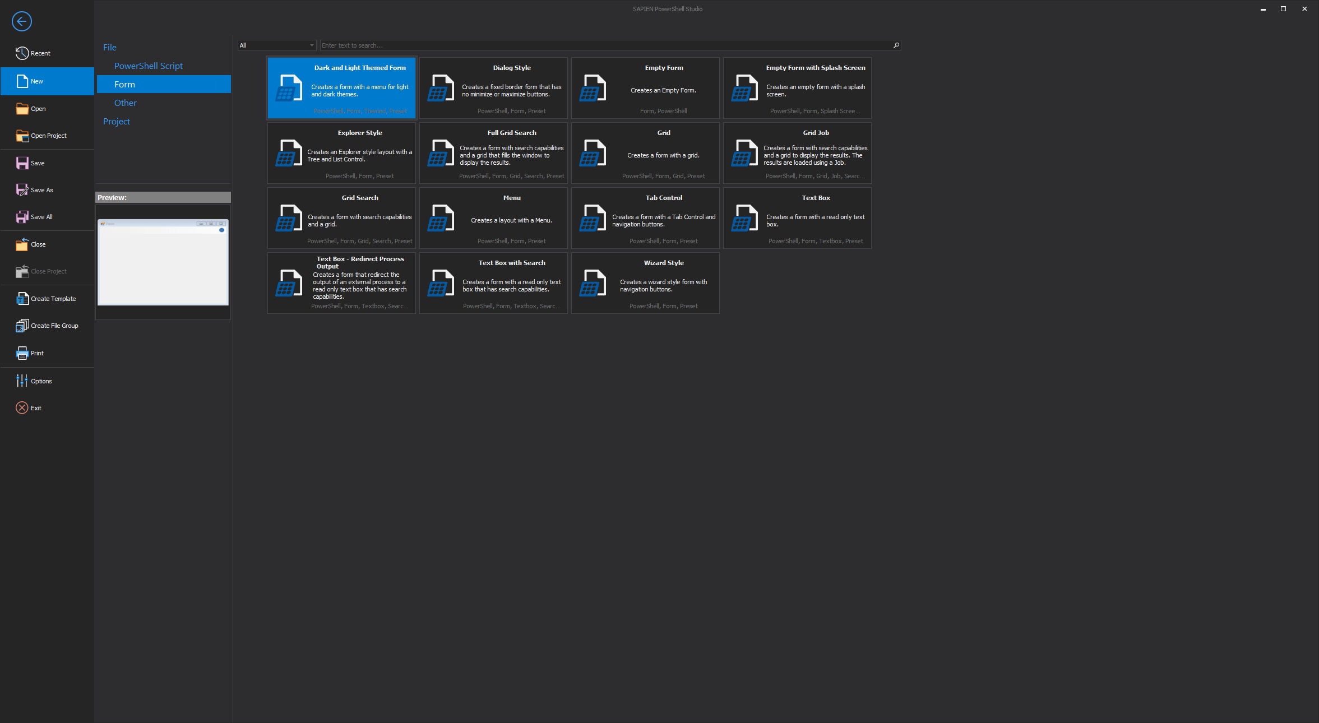Click the Create Template label
The image size is (1319, 723).
click(53, 299)
